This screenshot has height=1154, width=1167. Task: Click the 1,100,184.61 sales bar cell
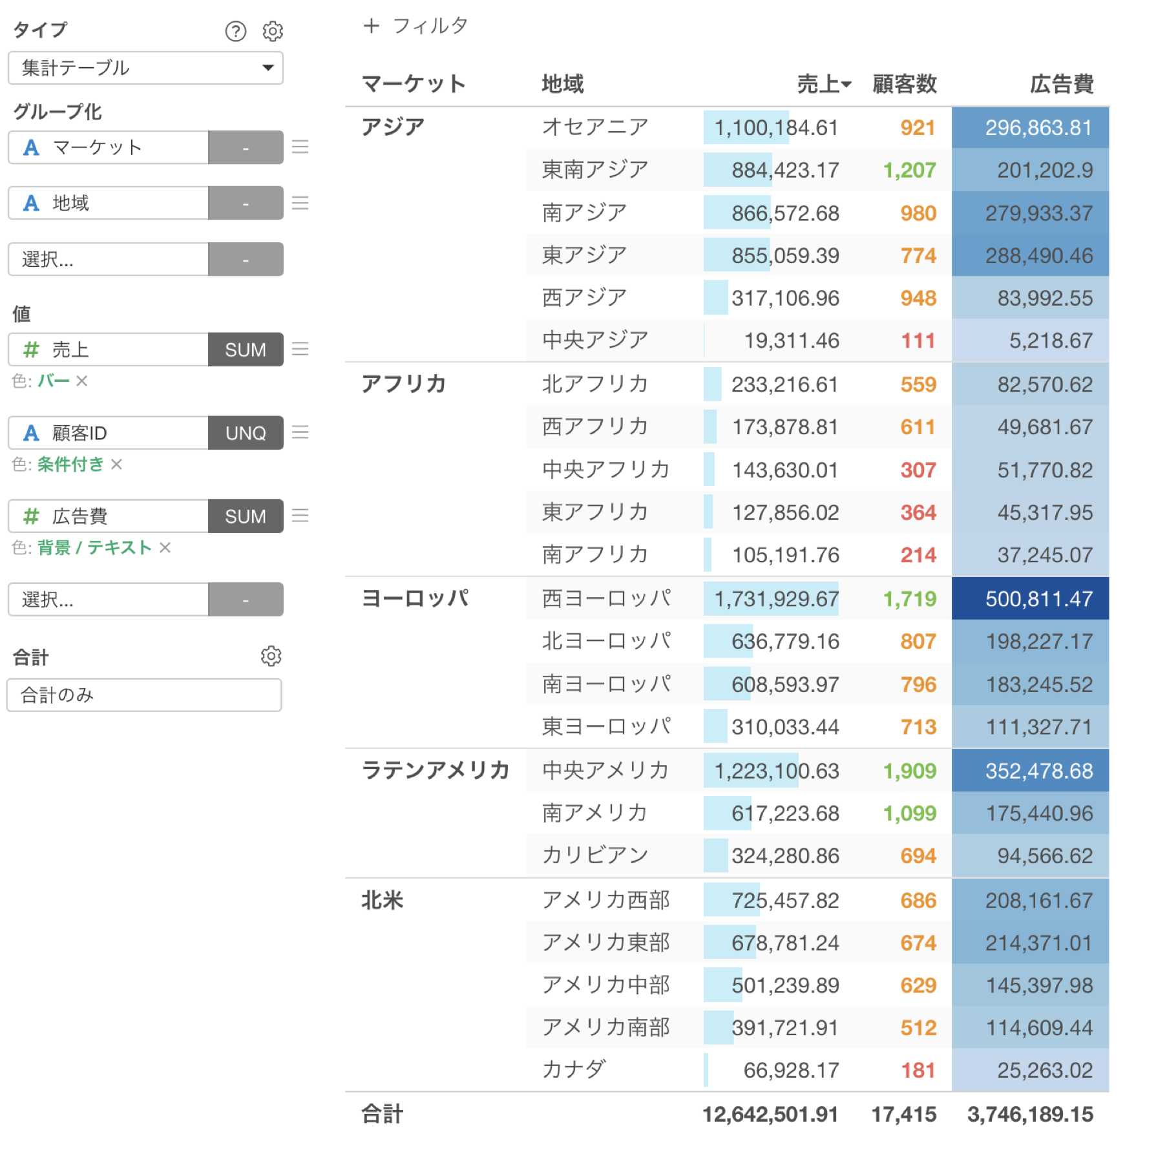[x=772, y=127]
